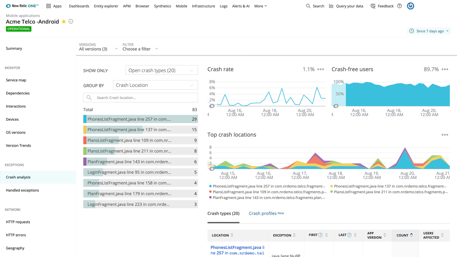The height and width of the screenshot is (257, 457).
Task: Open the user account avatar menu
Action: click(411, 6)
